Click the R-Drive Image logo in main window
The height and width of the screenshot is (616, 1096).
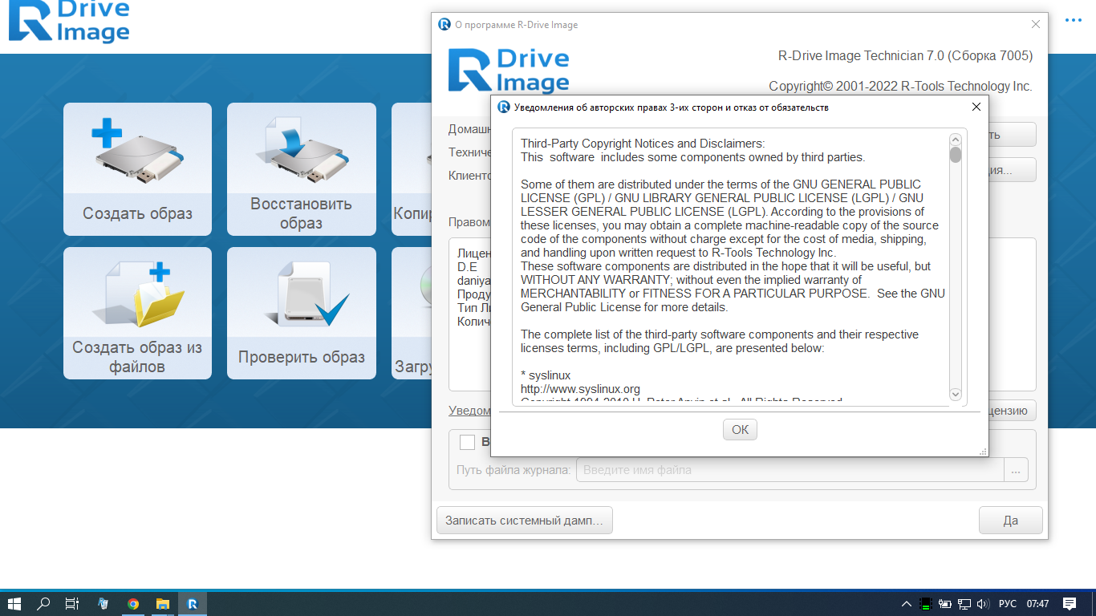[69, 22]
